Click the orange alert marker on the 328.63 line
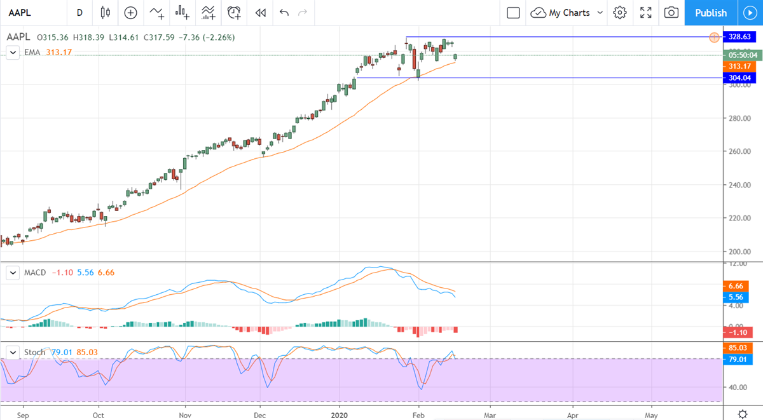The image size is (763, 420). [714, 37]
